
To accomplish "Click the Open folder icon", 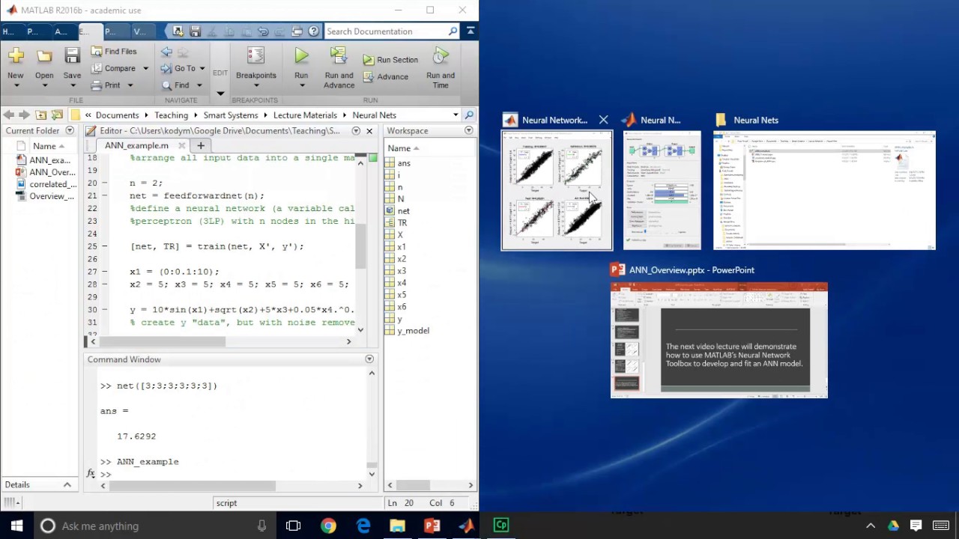I will [x=44, y=56].
